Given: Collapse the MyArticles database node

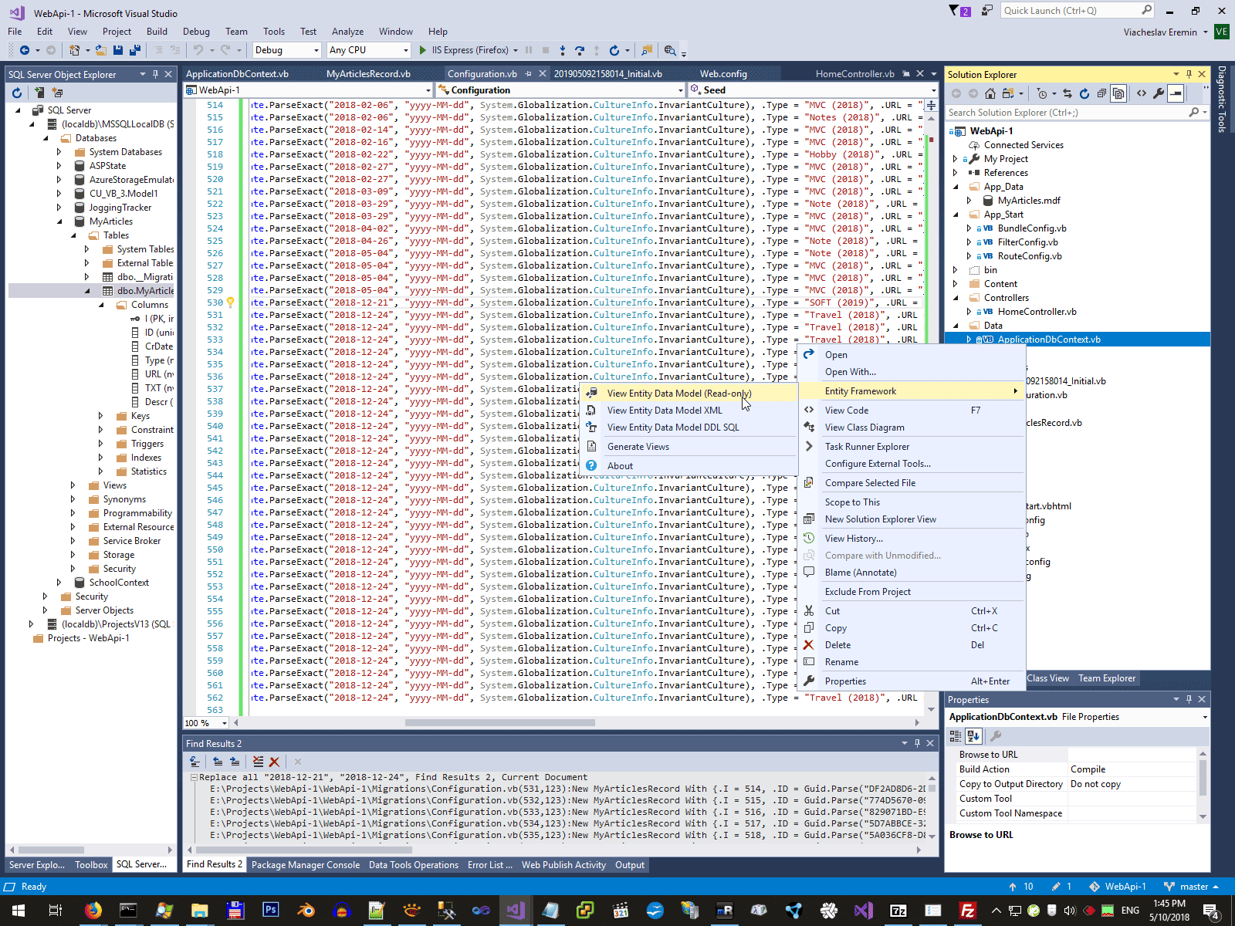Looking at the screenshot, I should [x=59, y=221].
